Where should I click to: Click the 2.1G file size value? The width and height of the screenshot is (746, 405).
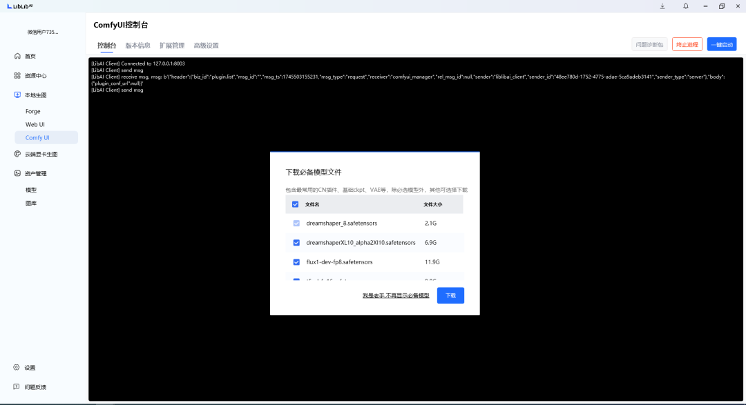point(430,224)
